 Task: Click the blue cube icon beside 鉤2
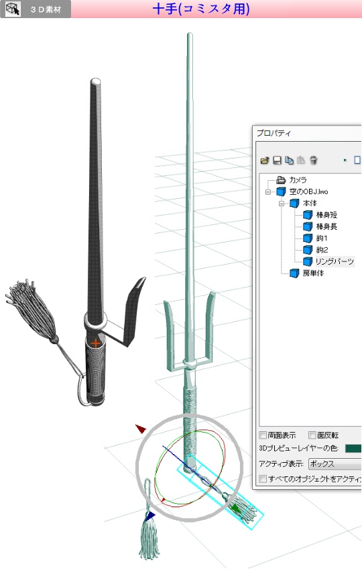(x=308, y=250)
